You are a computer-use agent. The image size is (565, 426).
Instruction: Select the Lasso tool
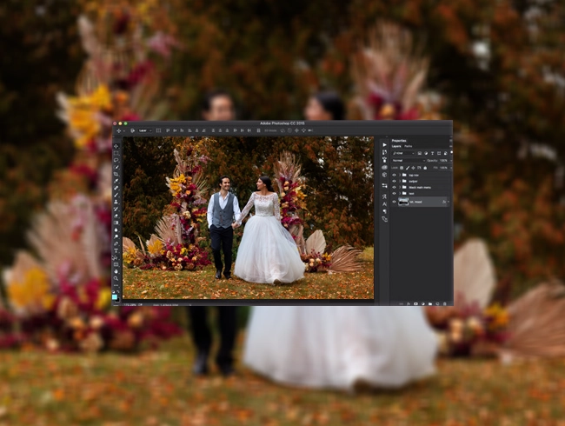pyautogui.click(x=116, y=159)
